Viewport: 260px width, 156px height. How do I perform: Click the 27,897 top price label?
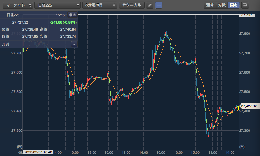(x=247, y=15)
